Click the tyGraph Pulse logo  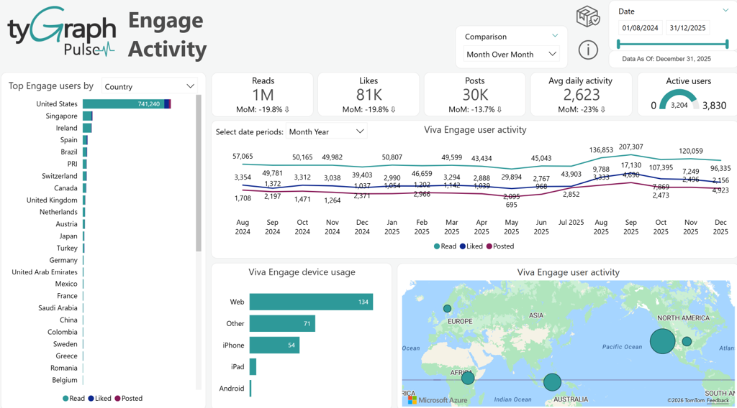pyautogui.click(x=62, y=32)
